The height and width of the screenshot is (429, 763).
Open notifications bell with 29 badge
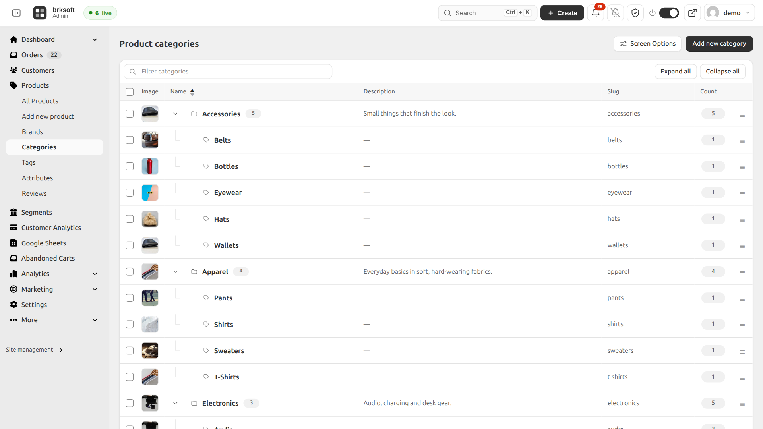[595, 13]
